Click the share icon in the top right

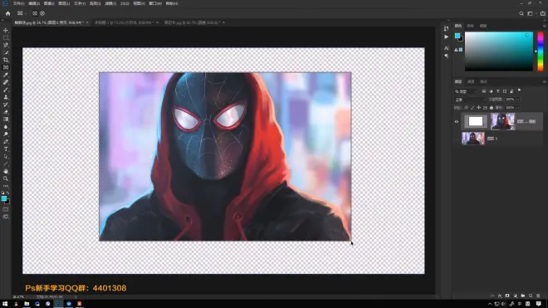tap(543, 13)
